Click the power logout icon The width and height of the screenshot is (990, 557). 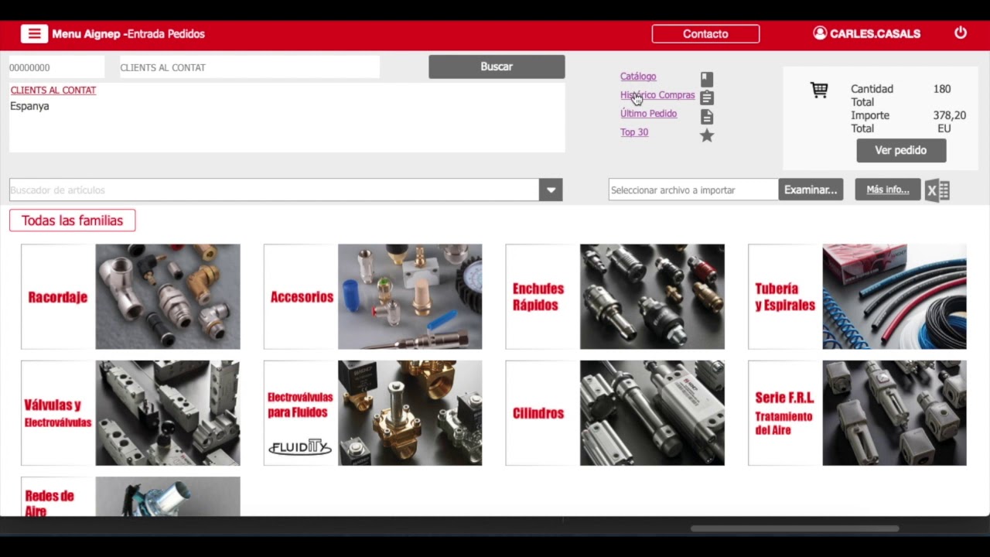coord(961,32)
